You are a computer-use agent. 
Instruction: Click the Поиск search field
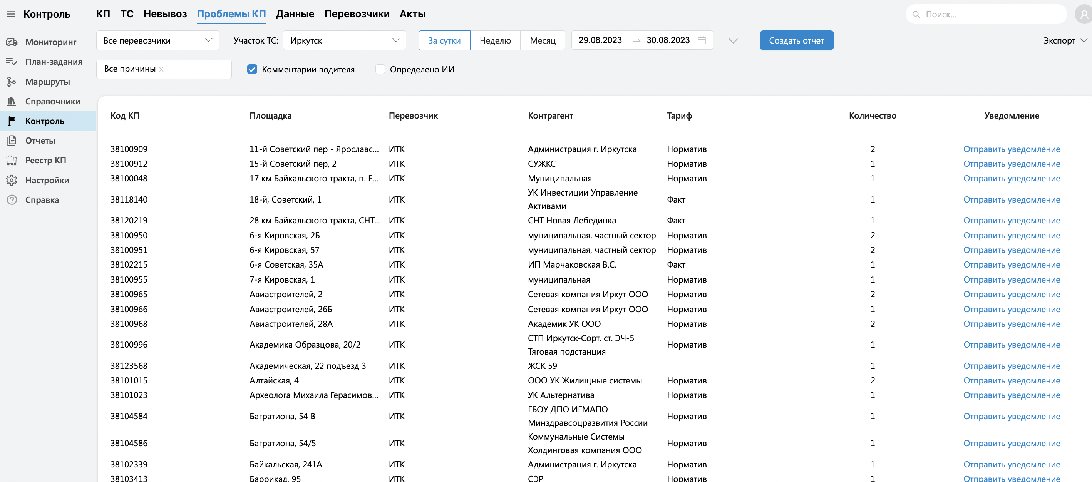click(x=992, y=14)
